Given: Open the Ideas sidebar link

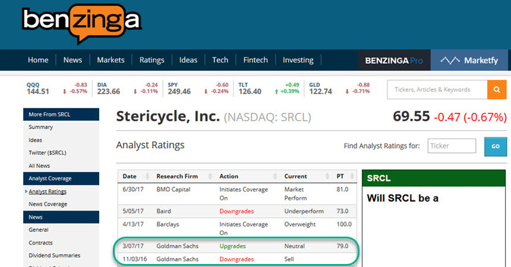Looking at the screenshot, I should pyautogui.click(x=35, y=140).
